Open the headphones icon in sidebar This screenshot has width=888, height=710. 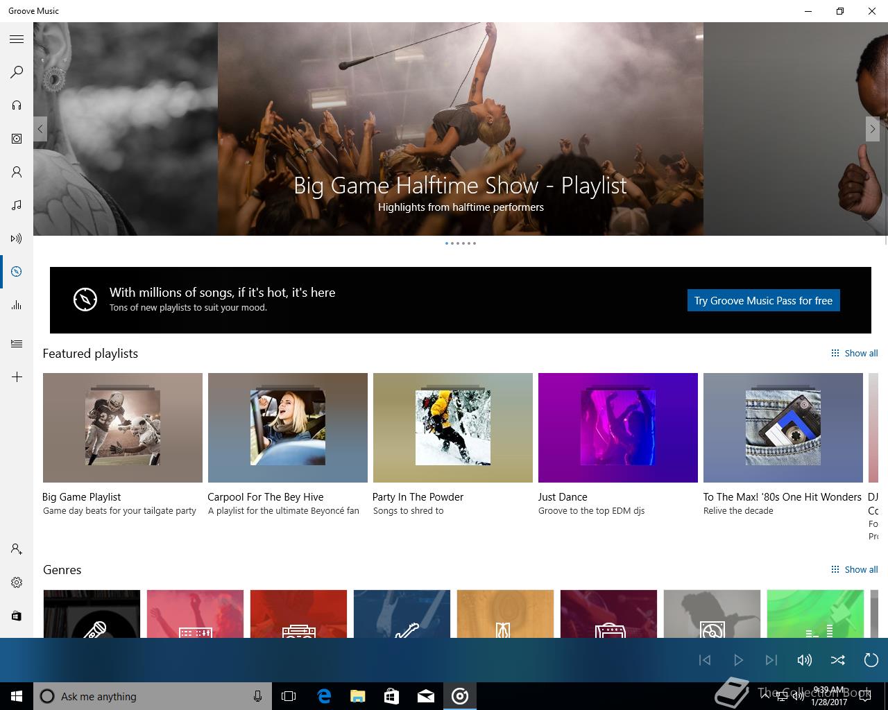click(17, 105)
